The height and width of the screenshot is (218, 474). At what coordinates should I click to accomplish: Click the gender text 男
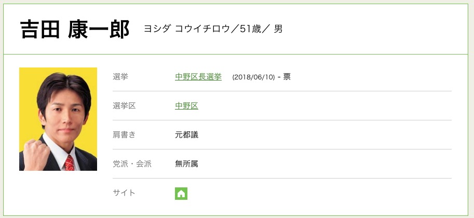coord(278,29)
